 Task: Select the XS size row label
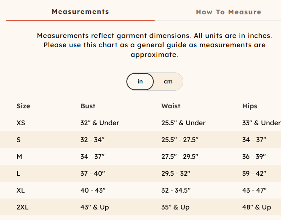coord(21,123)
